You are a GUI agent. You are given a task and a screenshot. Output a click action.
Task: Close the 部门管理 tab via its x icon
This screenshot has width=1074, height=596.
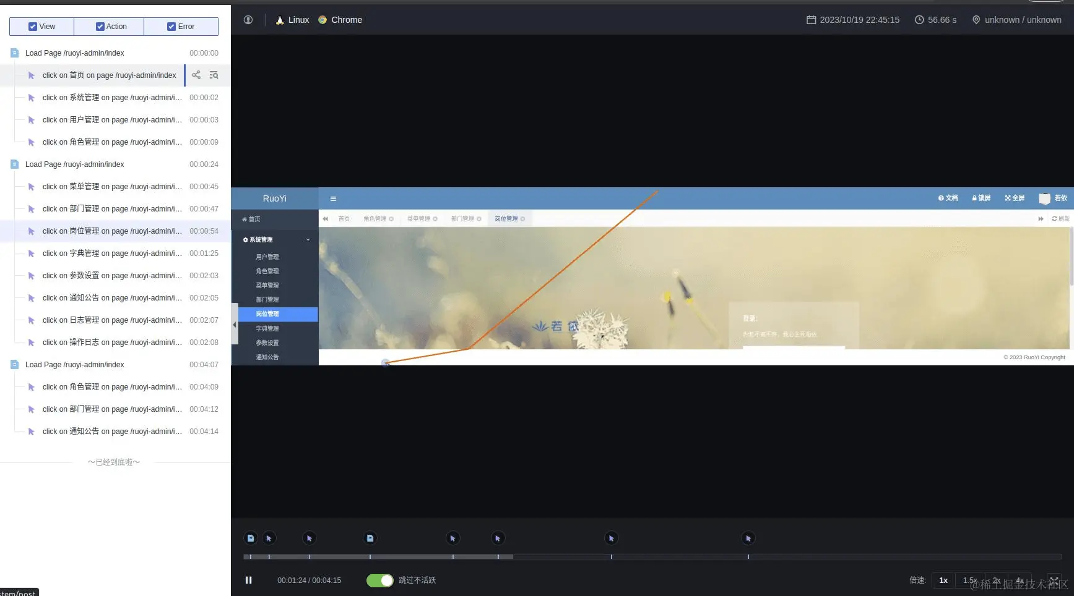point(479,219)
